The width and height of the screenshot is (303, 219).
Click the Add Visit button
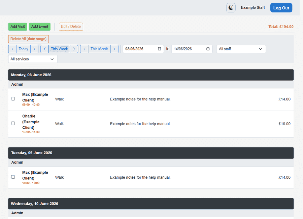tap(18, 27)
